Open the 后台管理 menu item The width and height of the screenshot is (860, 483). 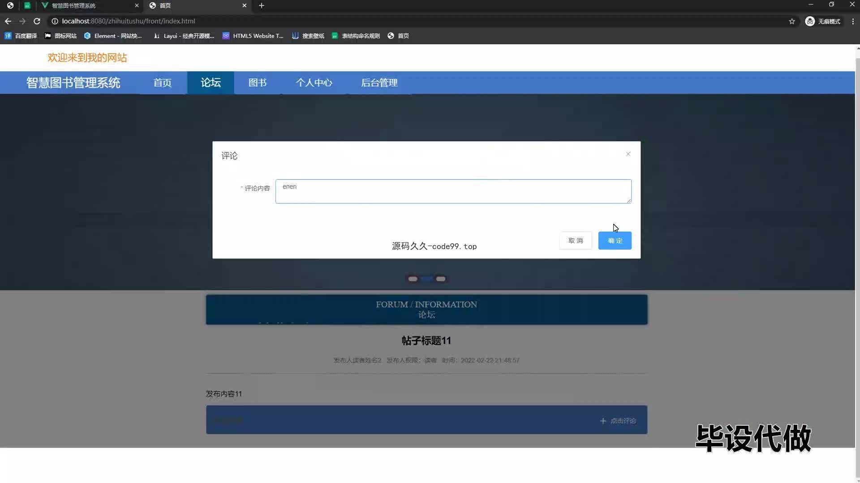[379, 83]
